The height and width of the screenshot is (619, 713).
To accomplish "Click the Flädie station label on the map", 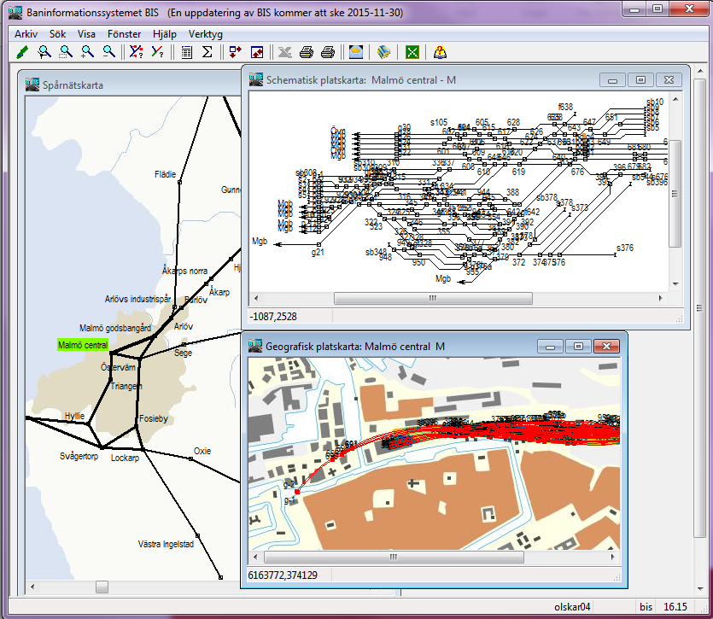I will click(x=165, y=174).
